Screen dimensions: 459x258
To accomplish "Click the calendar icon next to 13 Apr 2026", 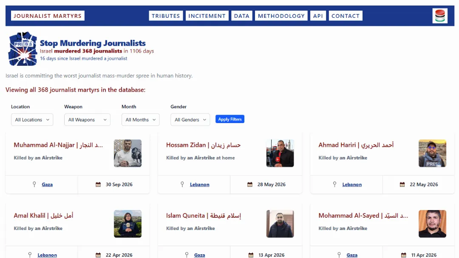I will pyautogui.click(x=251, y=255).
